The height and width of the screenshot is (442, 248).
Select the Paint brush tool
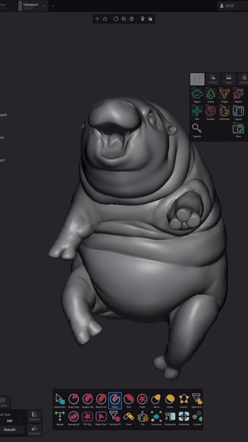(x=142, y=401)
